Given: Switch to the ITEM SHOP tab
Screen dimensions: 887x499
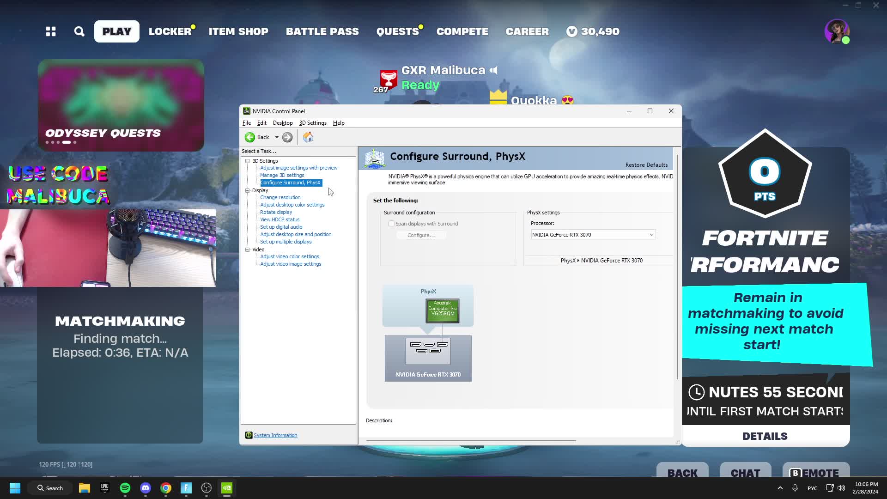Looking at the screenshot, I should (x=238, y=31).
